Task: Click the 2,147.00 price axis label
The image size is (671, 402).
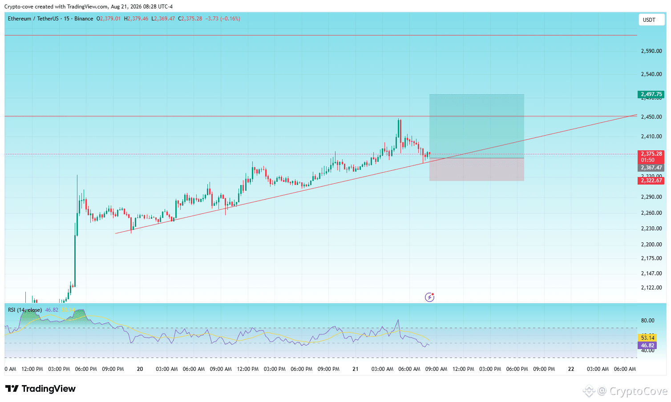Action: (x=651, y=273)
